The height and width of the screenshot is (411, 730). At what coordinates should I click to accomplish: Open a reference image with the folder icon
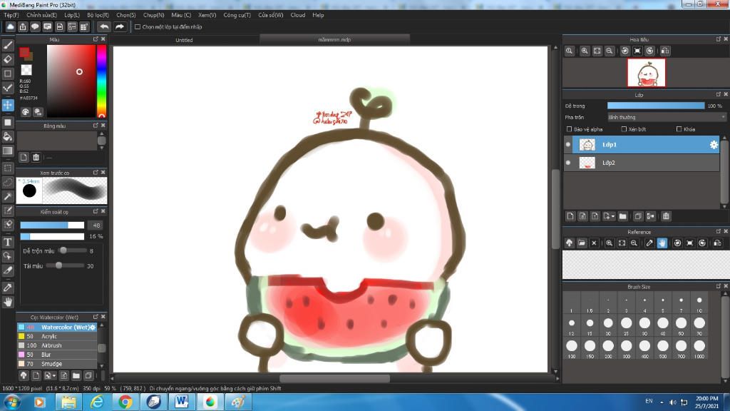(582, 243)
